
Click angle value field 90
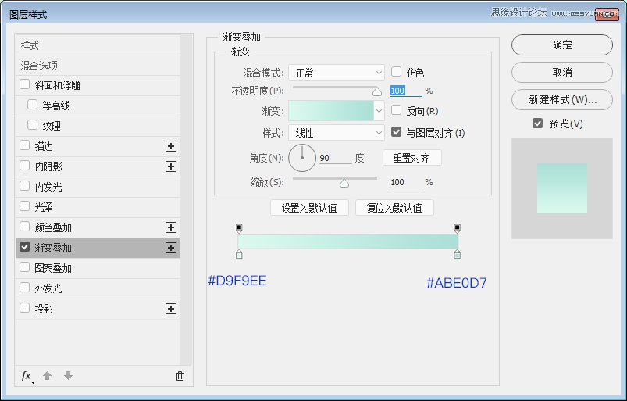point(335,158)
